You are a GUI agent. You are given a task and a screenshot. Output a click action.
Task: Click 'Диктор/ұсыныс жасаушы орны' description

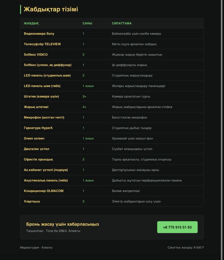[135, 170]
